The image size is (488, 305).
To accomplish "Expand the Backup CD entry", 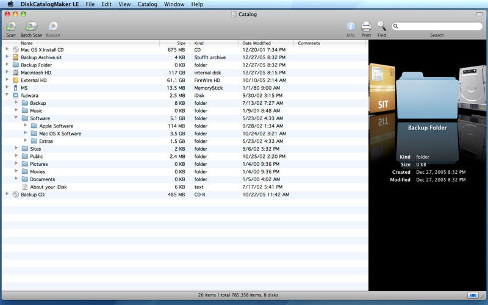I will point(7,194).
